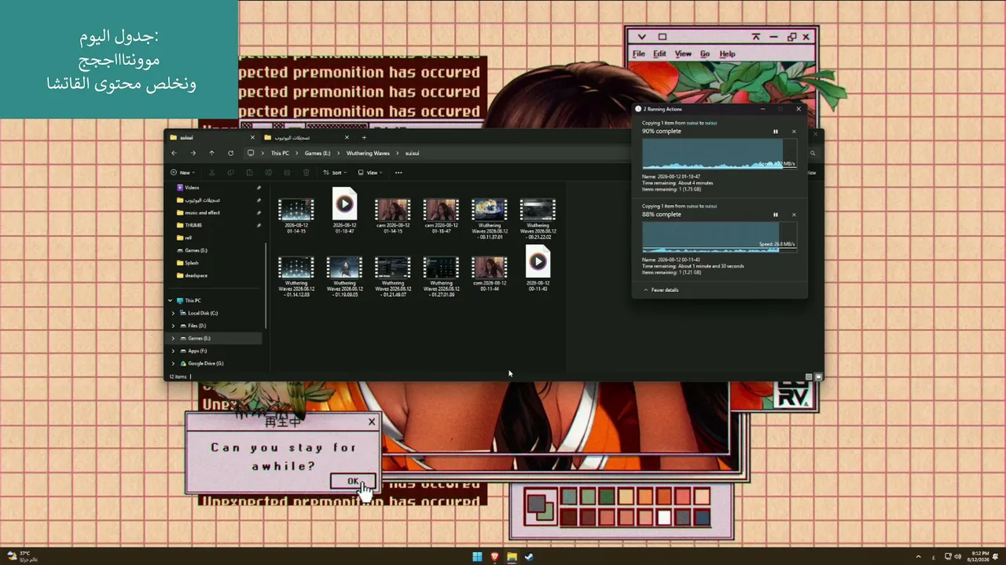Open Brave browser from taskbar
This screenshot has height=565, width=1006.
coord(494,557)
